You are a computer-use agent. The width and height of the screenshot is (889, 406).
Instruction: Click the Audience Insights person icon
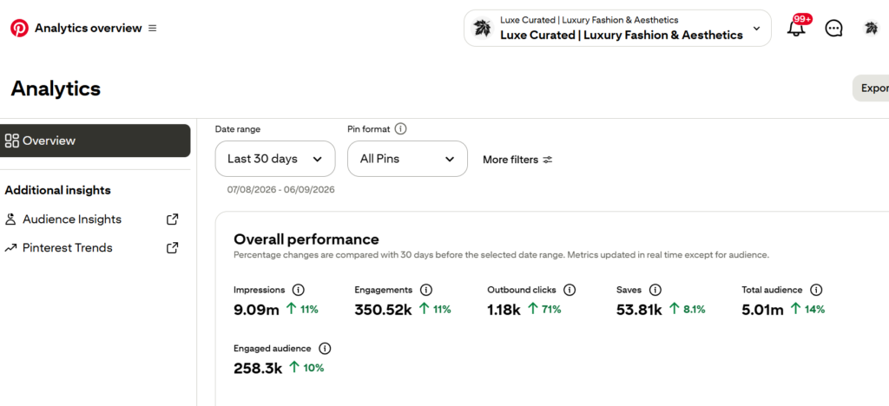10,219
